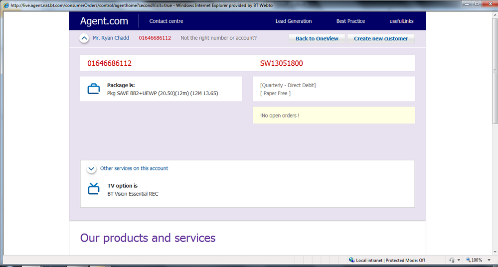Collapse the customer details chevron next to Mr. Ryan Chadd
This screenshot has width=498, height=267.
(x=84, y=38)
